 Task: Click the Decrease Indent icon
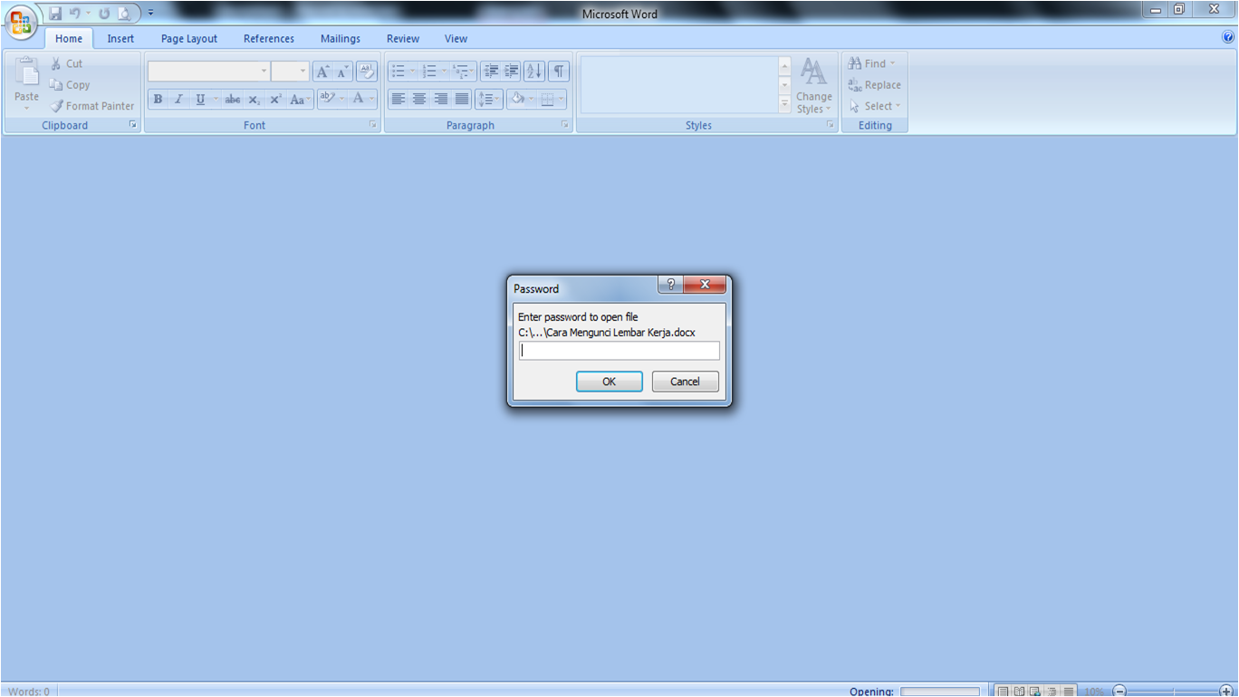pyautogui.click(x=492, y=71)
